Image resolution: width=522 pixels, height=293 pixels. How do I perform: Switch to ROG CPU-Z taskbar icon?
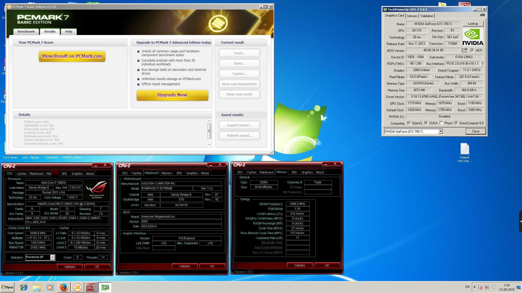pyautogui.click(x=90, y=287)
